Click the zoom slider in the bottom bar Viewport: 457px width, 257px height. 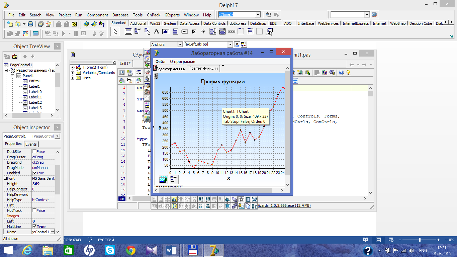point(420,240)
